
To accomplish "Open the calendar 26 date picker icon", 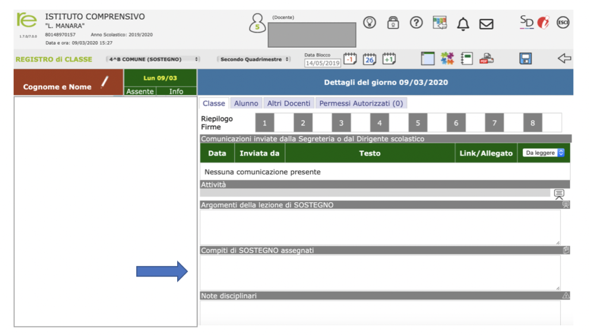I will [x=370, y=59].
